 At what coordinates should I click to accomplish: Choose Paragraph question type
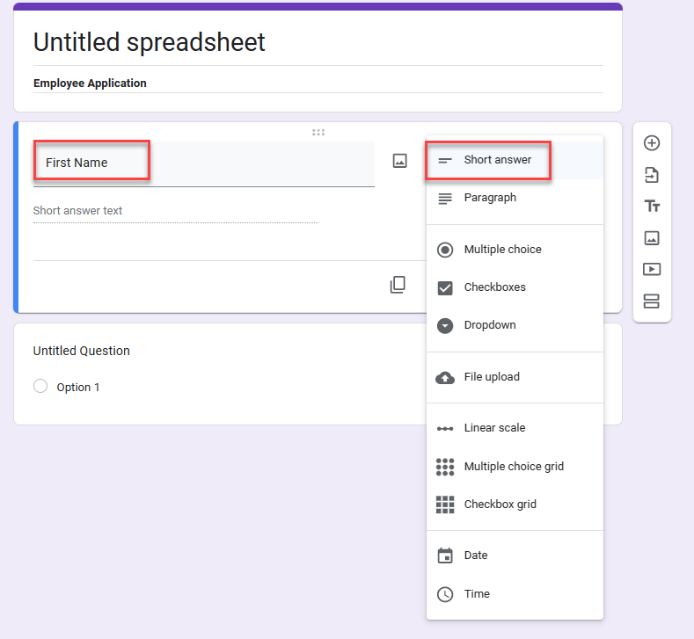click(490, 198)
